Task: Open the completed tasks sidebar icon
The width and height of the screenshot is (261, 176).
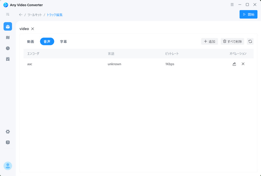Action: click(x=8, y=59)
